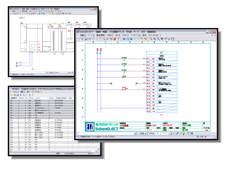Select the area-selection grid icon in SchemELECT toolbar
The image size is (230, 171).
click(90, 39)
